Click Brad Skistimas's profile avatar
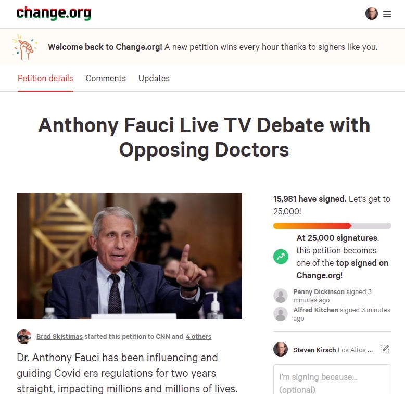Viewport: 405px width, 394px height. point(24,336)
